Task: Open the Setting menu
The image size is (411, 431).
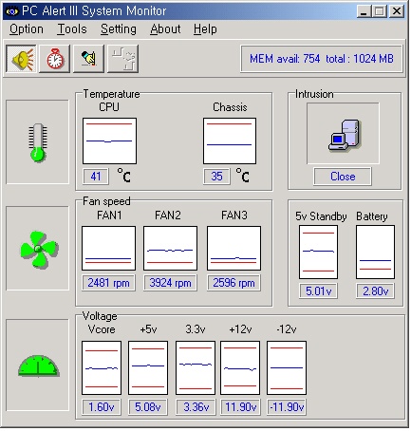Action: (119, 29)
